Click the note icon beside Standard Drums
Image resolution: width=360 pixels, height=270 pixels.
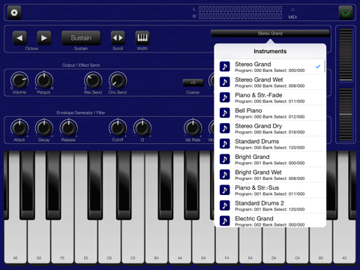click(225, 144)
